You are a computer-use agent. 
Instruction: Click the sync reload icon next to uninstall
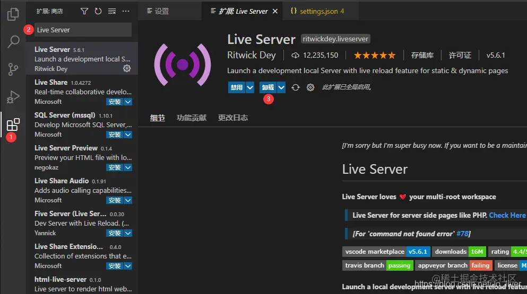[x=296, y=87]
